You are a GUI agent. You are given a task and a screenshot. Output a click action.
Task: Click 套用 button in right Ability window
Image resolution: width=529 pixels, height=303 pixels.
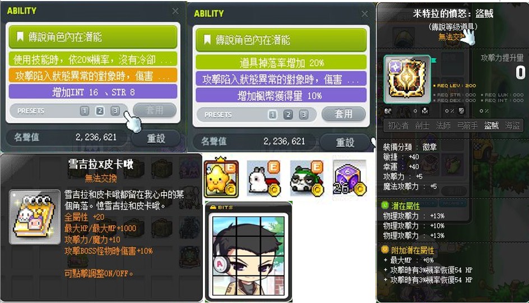(344, 114)
